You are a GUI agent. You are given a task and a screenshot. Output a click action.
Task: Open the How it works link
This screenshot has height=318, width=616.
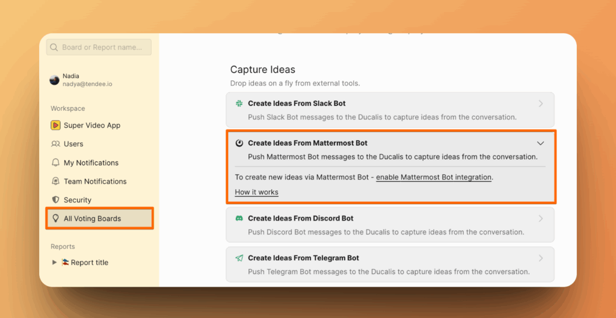tap(256, 192)
